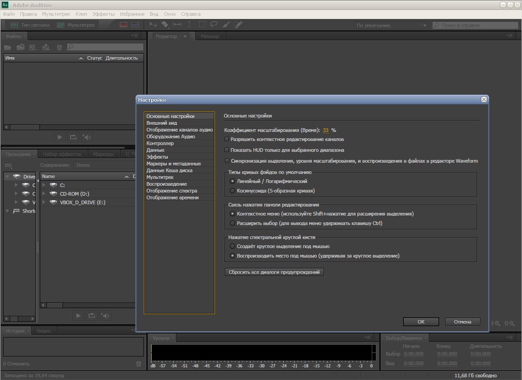
Task: Choose the Marquee selection tool
Action: tap(202, 25)
